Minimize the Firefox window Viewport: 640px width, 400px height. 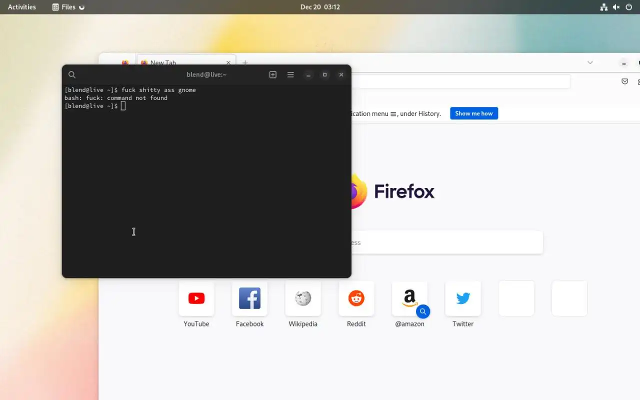click(623, 63)
